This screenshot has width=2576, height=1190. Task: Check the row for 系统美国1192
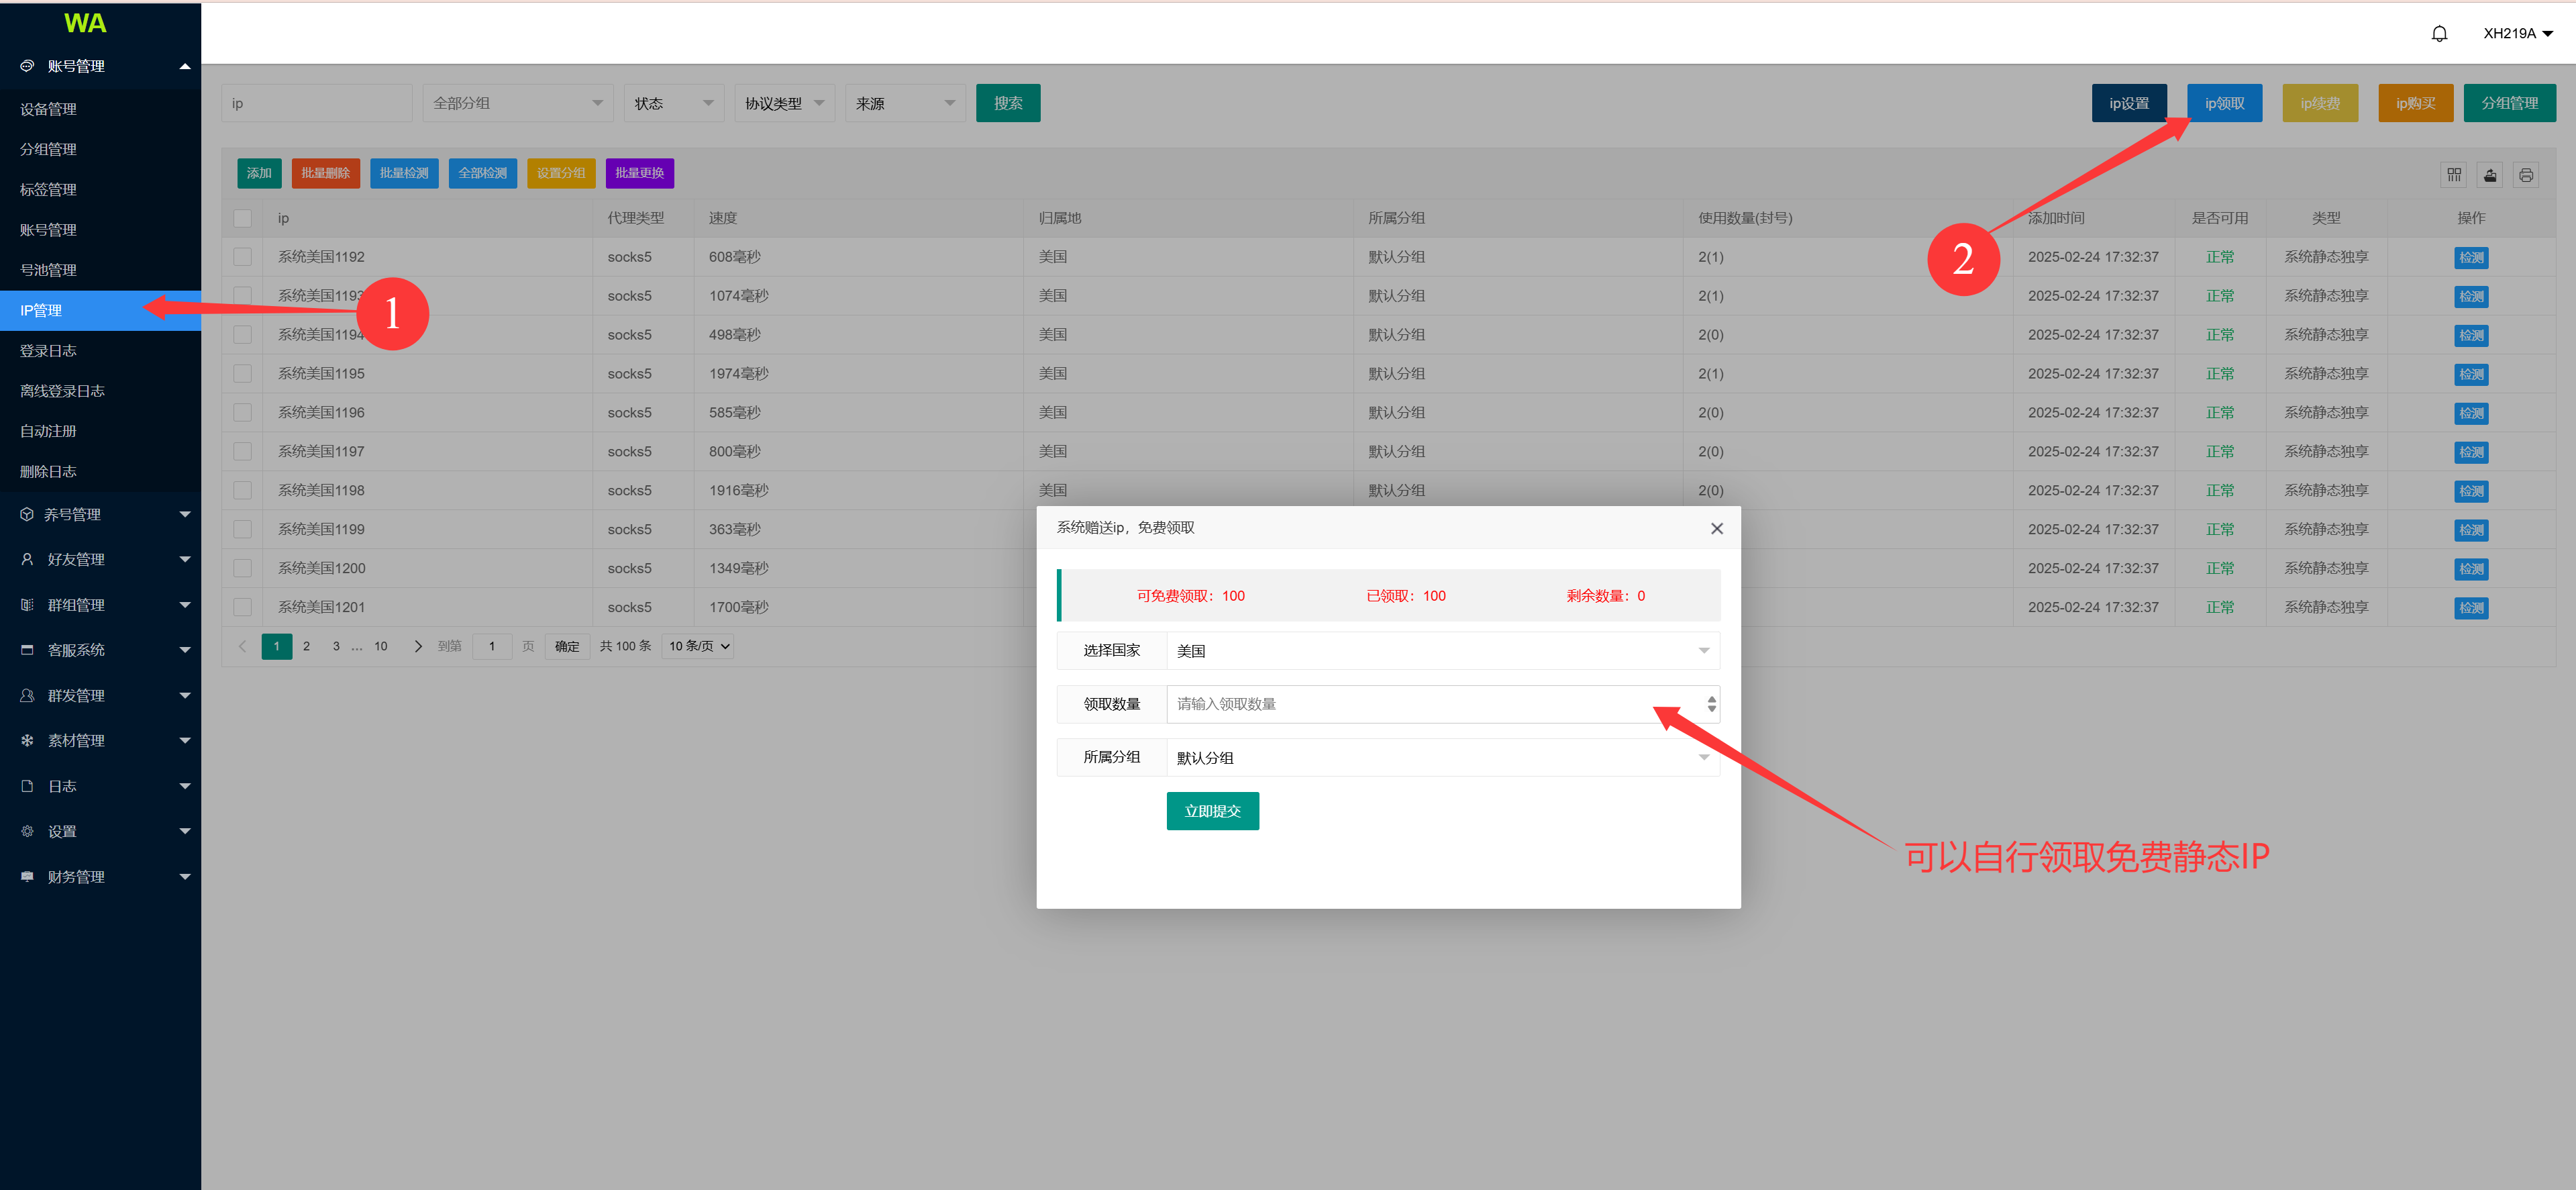242,257
